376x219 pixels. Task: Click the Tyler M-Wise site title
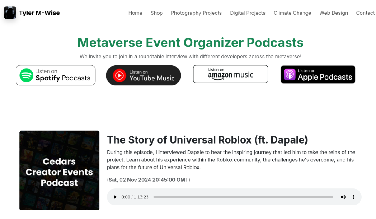[39, 13]
